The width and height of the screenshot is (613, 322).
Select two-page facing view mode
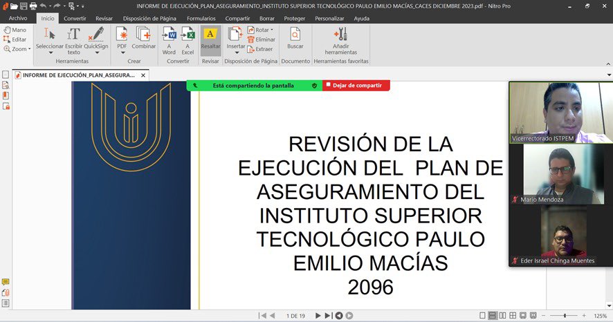[503, 315]
